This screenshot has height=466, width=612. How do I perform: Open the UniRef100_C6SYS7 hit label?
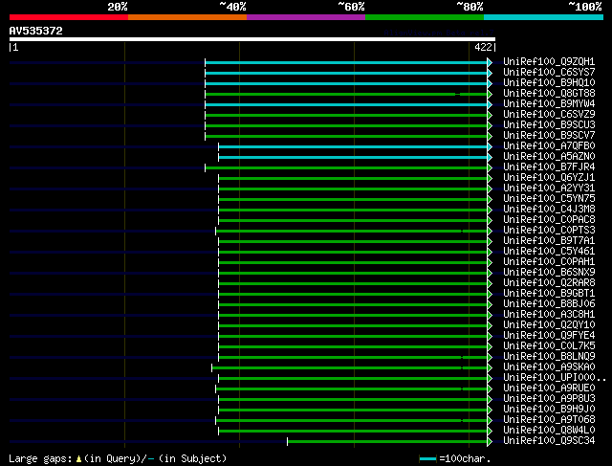pyautogui.click(x=548, y=73)
